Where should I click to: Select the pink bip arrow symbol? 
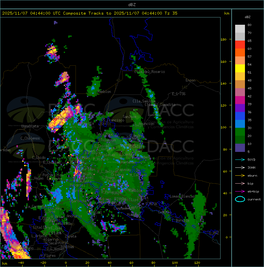[x=240, y=183]
